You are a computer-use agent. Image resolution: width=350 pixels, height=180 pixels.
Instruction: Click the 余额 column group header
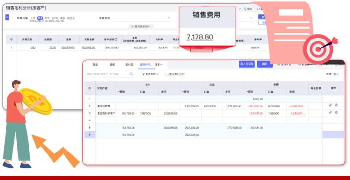[x=276, y=85]
